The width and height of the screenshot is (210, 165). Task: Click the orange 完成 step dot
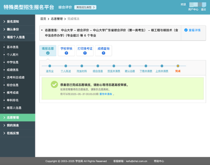click(178, 66)
